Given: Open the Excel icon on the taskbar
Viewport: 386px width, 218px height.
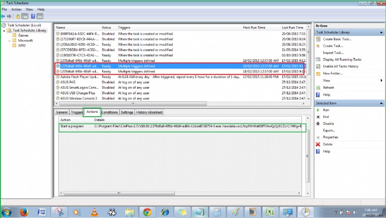Looking at the screenshot, I should click(270, 212).
